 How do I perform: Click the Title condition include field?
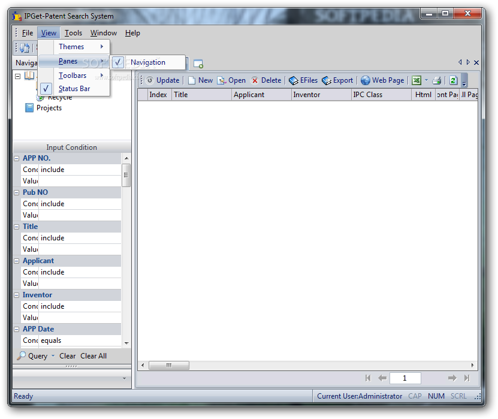point(79,238)
